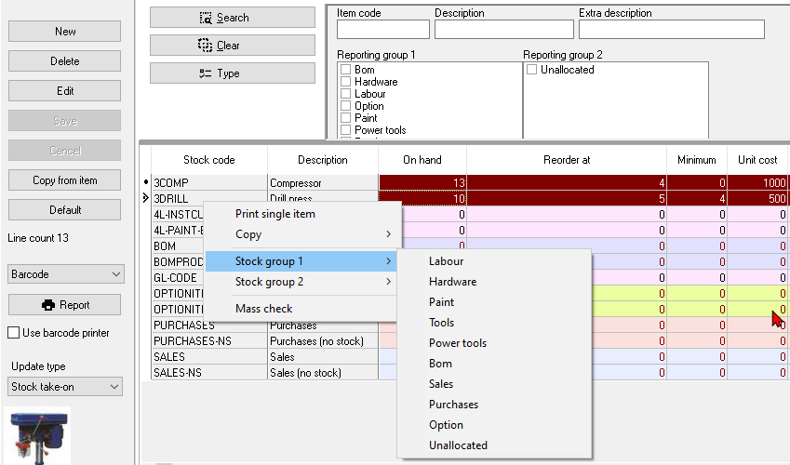The image size is (790, 465).
Task: Check the Option reporting group box
Action: [345, 106]
